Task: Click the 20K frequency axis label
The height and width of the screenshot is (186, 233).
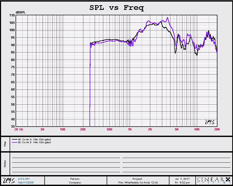Action: 217,129
